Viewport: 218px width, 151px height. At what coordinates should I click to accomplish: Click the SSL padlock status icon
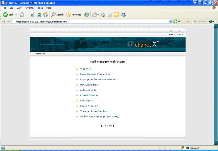pos(183,148)
